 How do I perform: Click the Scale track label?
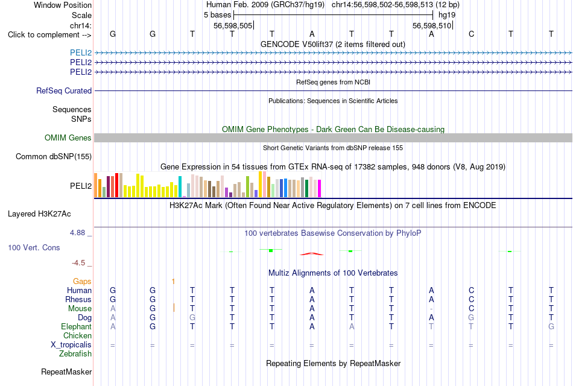[81, 15]
